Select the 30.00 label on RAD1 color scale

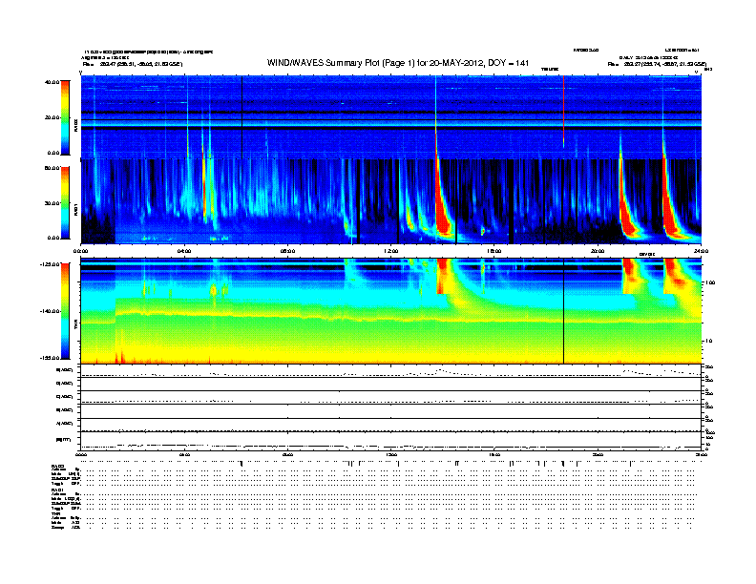[52, 203]
